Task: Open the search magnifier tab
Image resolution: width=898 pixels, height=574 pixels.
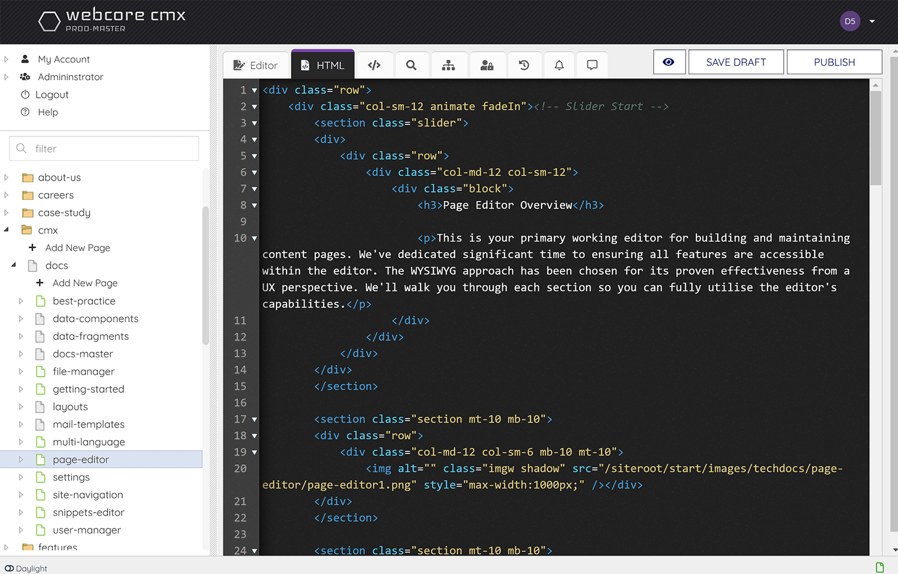Action: 412,65
